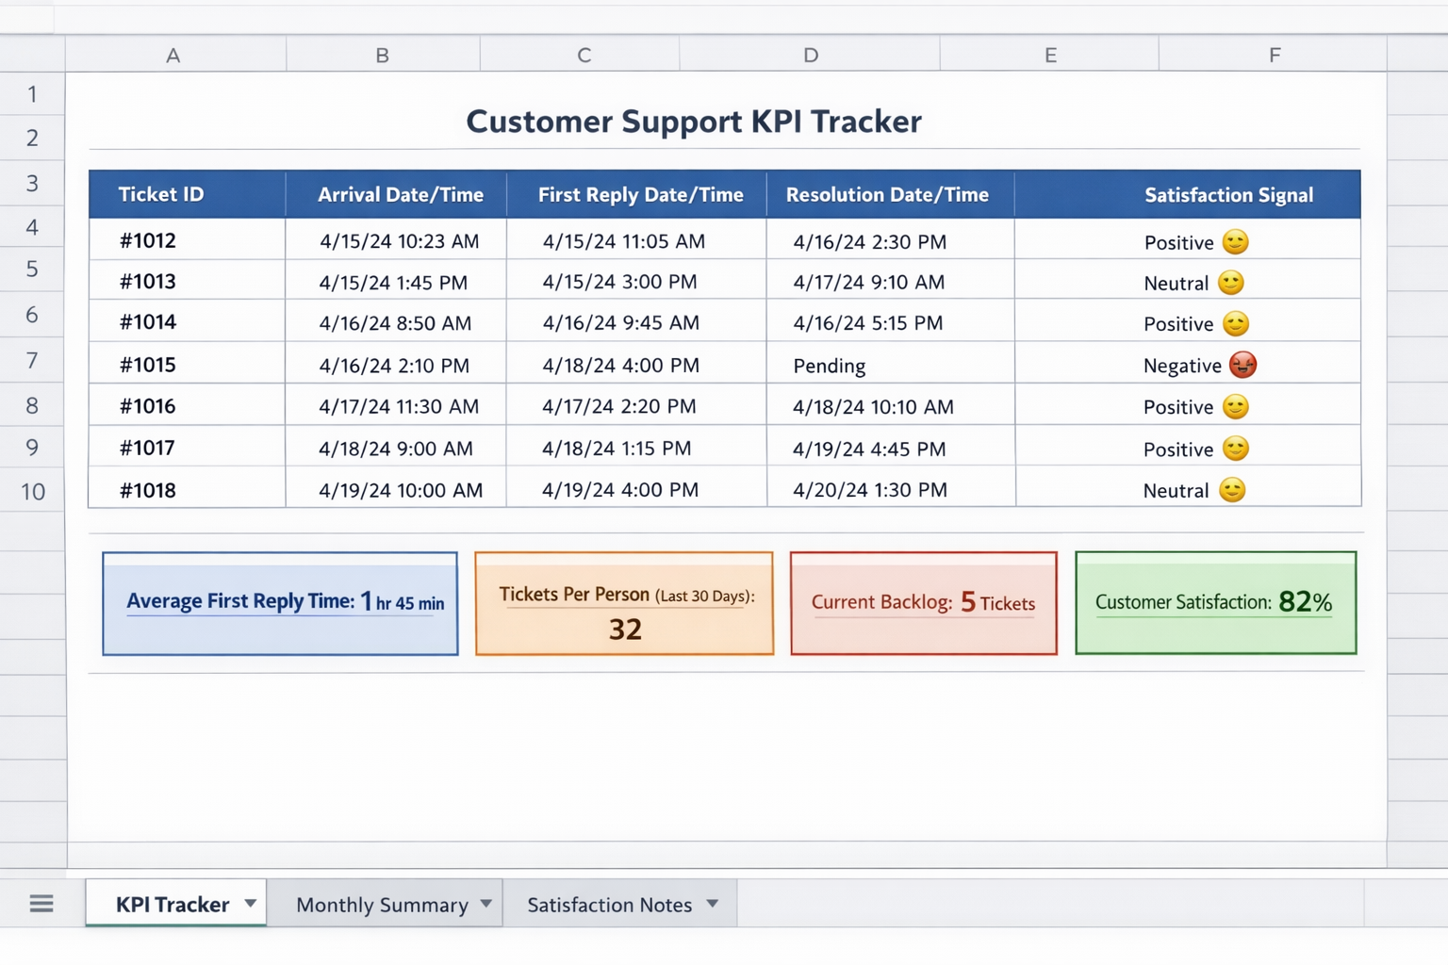The height and width of the screenshot is (965, 1448).
Task: Switch to the Monthly Summary sheet
Action: [x=382, y=904]
